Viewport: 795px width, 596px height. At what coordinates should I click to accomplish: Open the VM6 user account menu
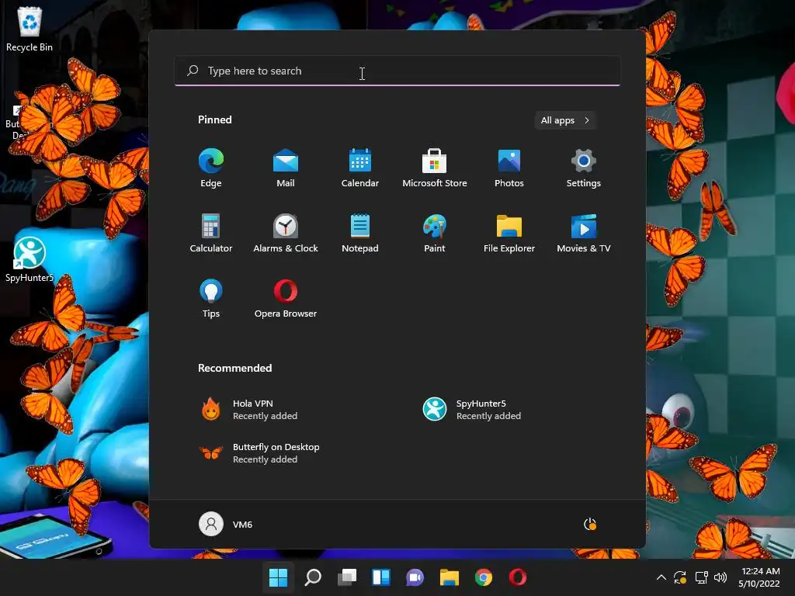[226, 524]
